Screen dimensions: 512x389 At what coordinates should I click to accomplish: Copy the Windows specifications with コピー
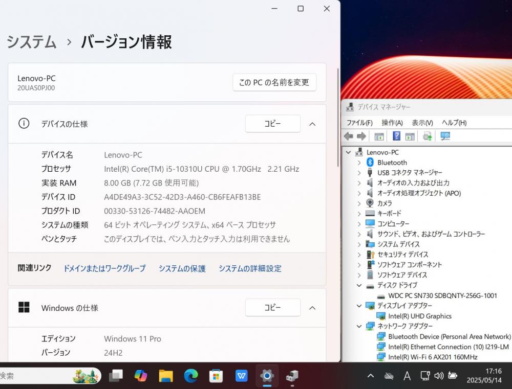pos(273,308)
